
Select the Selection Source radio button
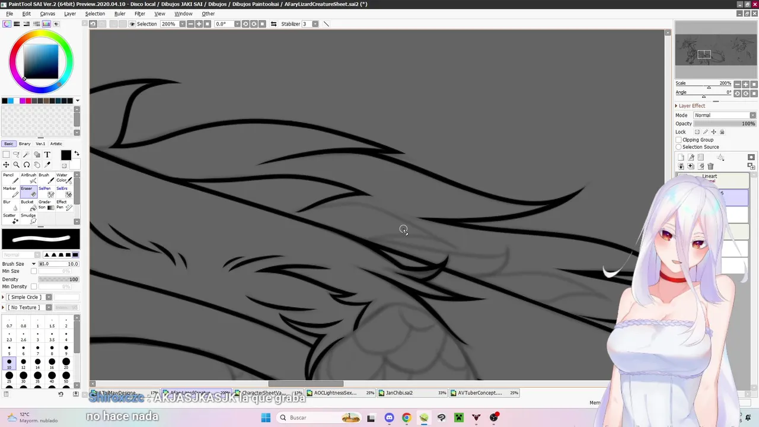coord(679,147)
